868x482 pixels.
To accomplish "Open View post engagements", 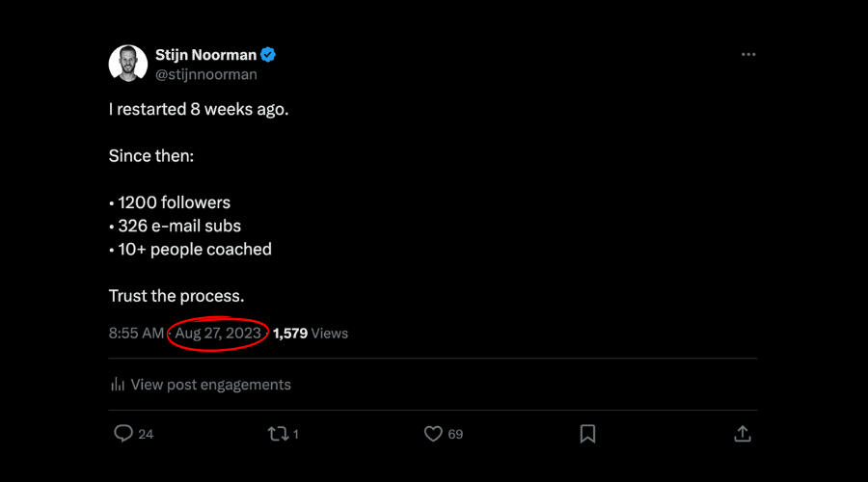I will click(x=210, y=384).
